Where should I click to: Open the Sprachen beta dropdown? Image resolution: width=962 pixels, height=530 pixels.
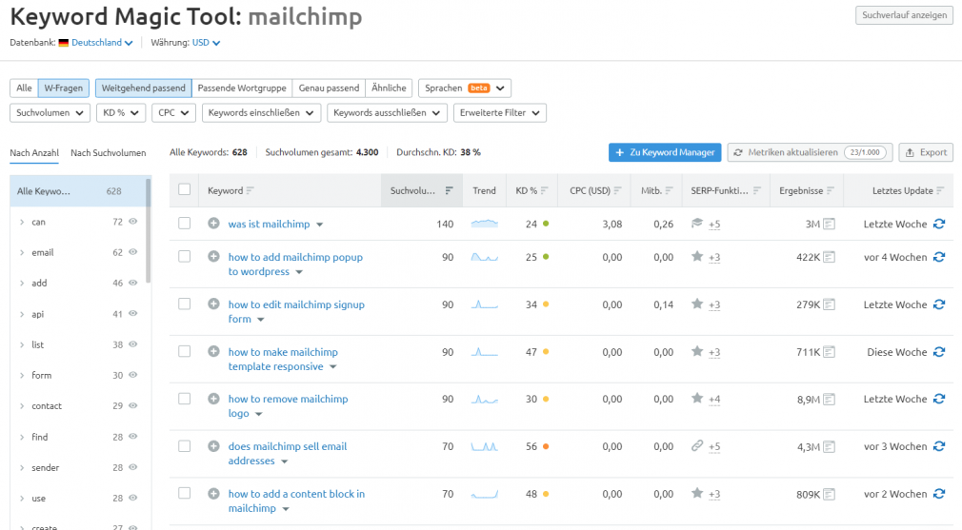[465, 88]
